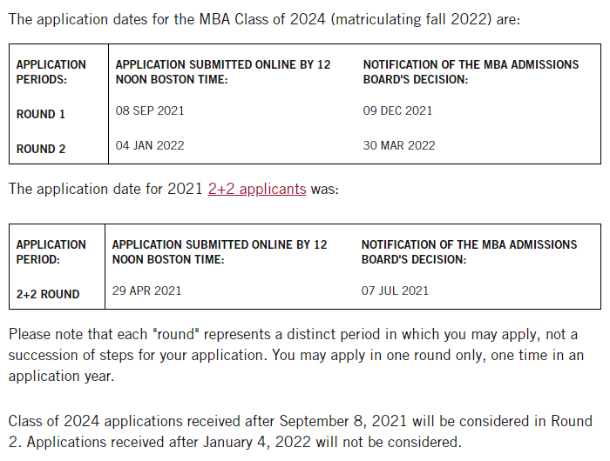Select the 29 APR 2021 submission date

[x=147, y=291]
